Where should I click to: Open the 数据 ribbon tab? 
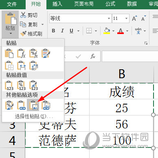(132, 4)
